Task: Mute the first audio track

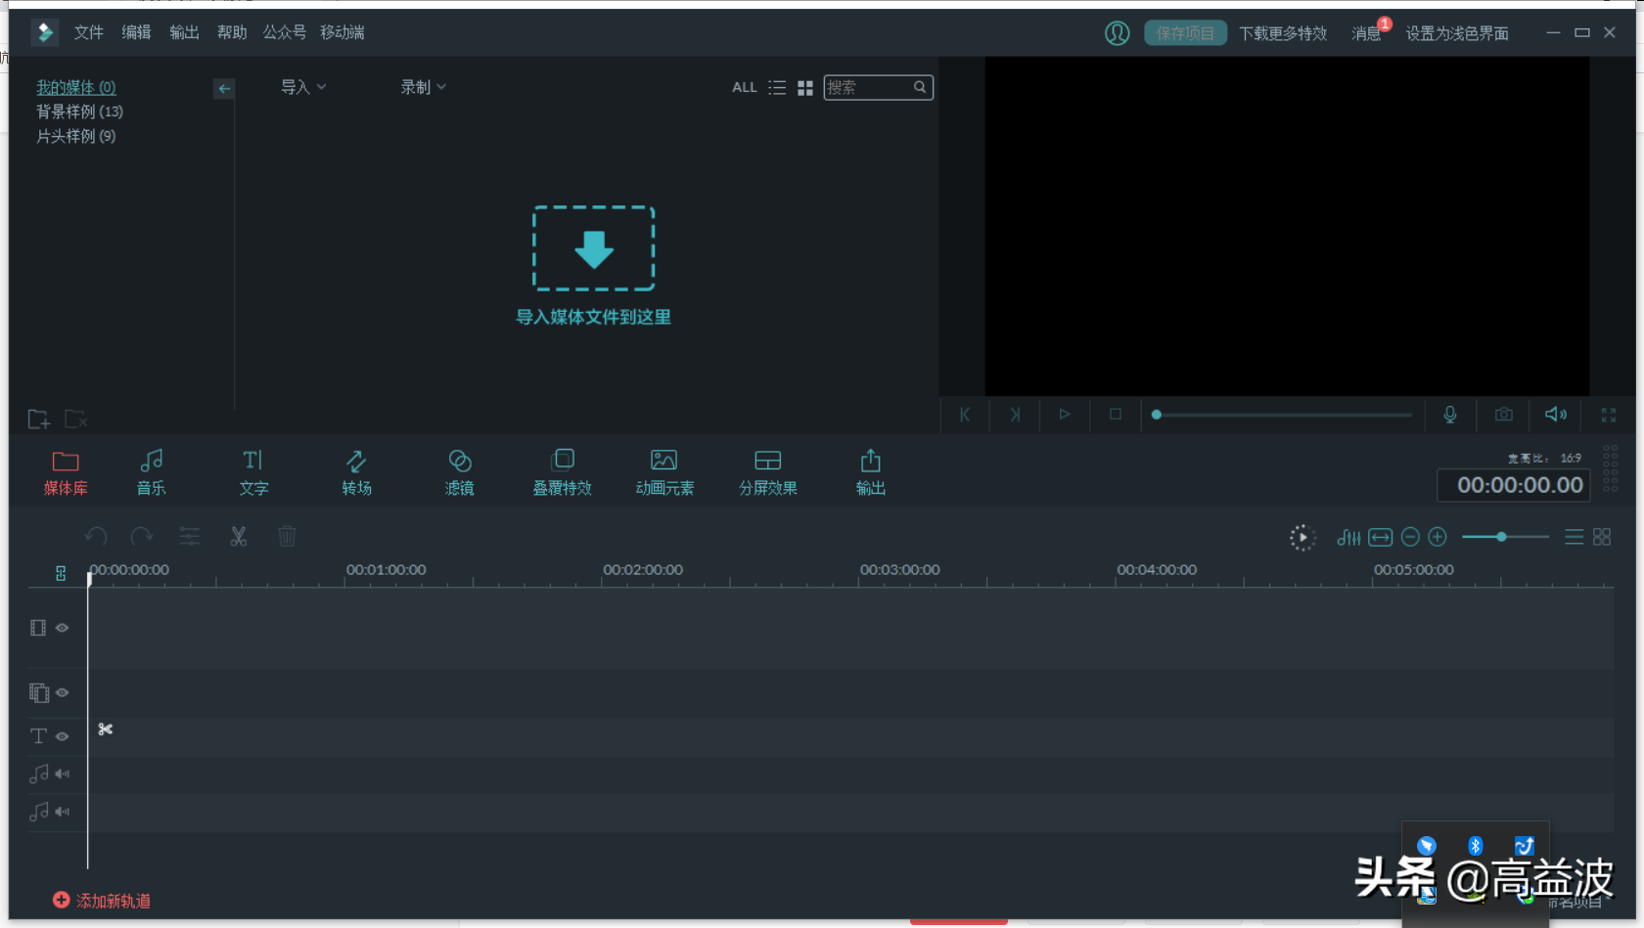Action: pyautogui.click(x=63, y=773)
